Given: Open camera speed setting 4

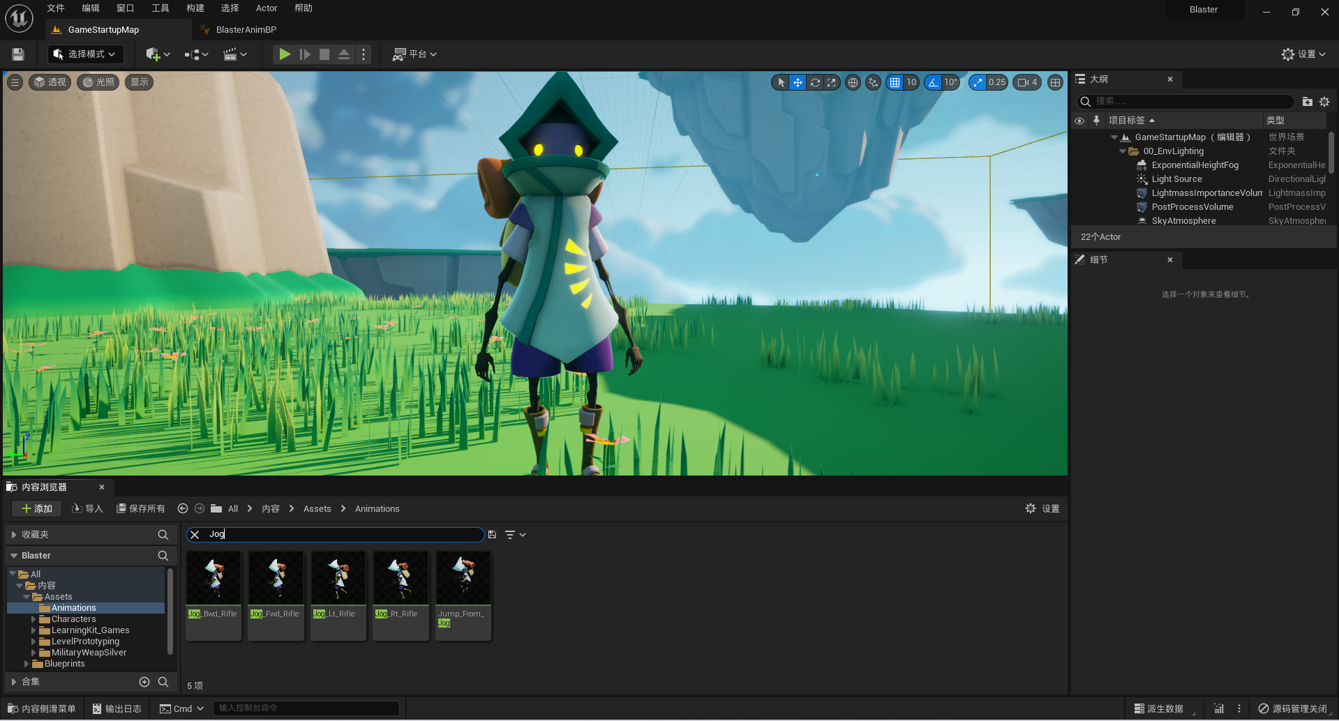Looking at the screenshot, I should [1027, 82].
